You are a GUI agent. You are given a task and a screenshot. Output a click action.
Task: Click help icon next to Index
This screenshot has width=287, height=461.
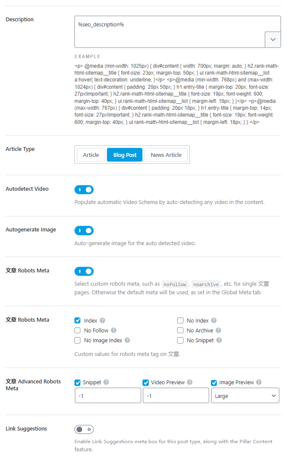point(103,320)
